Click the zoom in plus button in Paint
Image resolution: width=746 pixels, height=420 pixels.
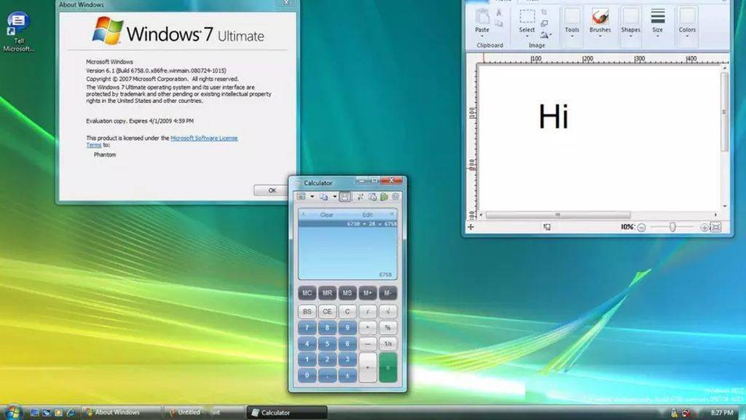click(704, 227)
